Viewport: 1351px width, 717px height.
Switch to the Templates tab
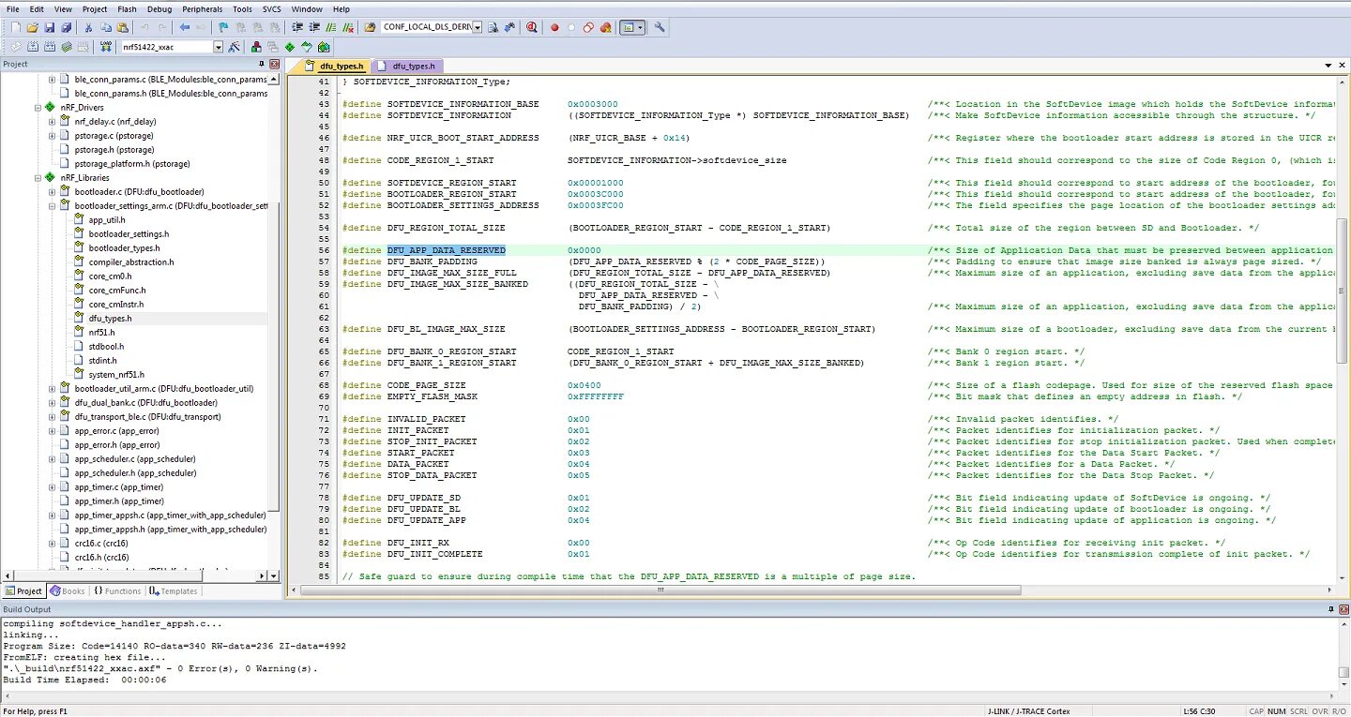point(173,591)
